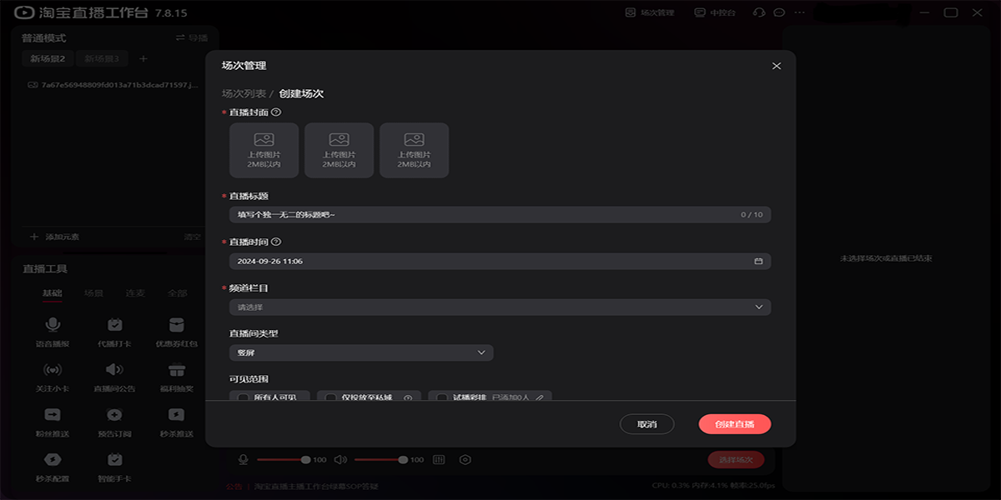
Task: Open the 频道栏目 channel dropdown
Action: click(x=500, y=307)
